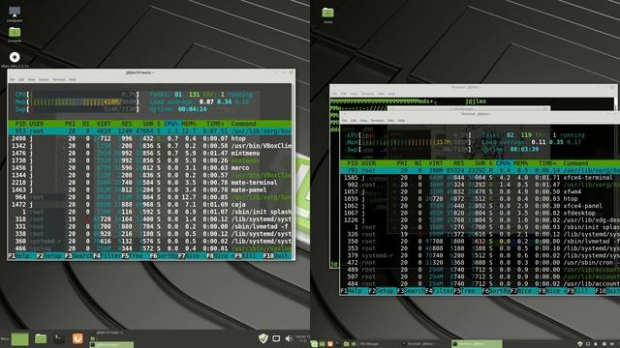
Task: Click F3 Search in the right htop
Action: point(411,291)
